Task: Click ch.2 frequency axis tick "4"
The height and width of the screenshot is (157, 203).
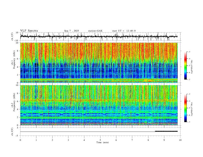Action: (18, 109)
